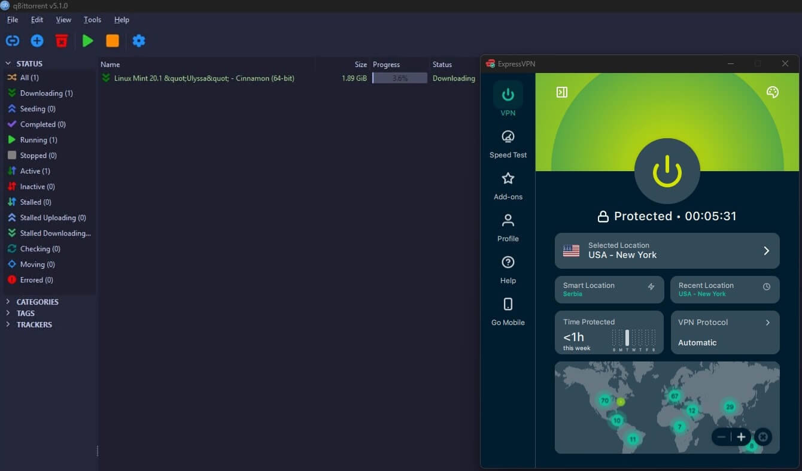The height and width of the screenshot is (471, 802).
Task: Click the map cluster marked 11
Action: (633, 439)
